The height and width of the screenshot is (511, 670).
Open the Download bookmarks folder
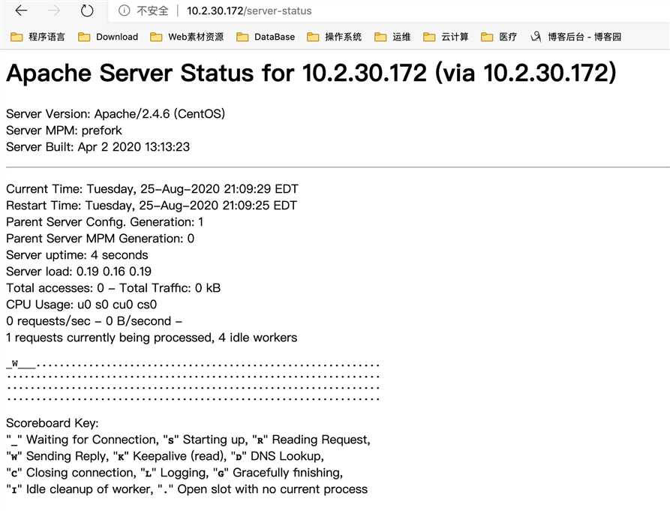point(108,37)
